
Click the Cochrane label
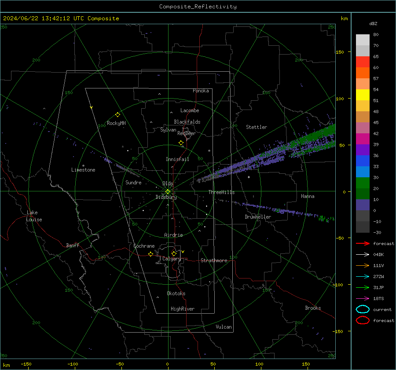pos(144,246)
